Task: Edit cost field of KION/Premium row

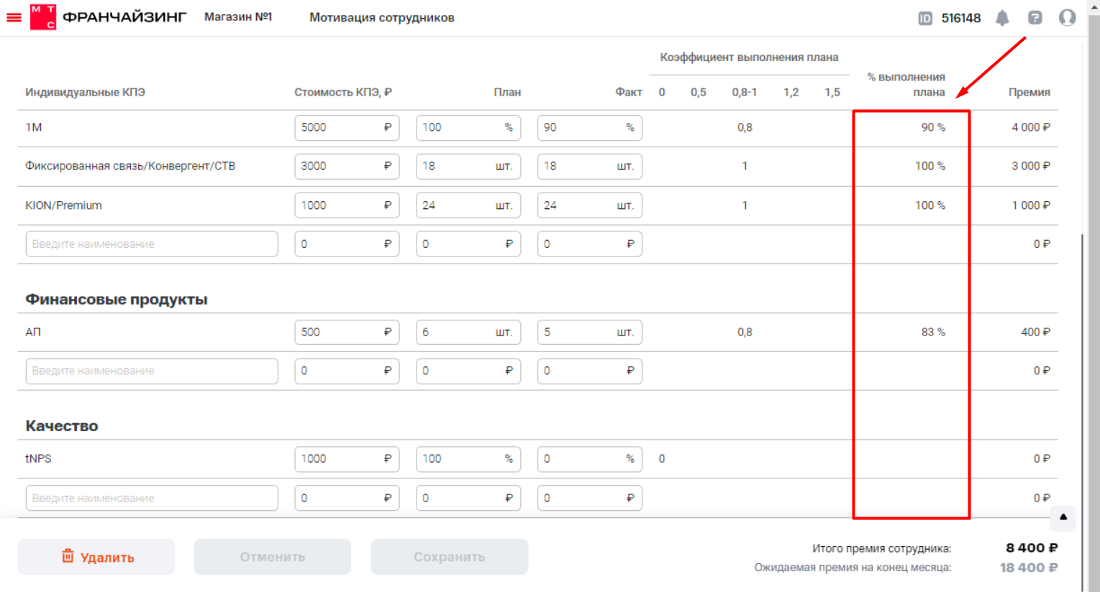Action: (347, 205)
